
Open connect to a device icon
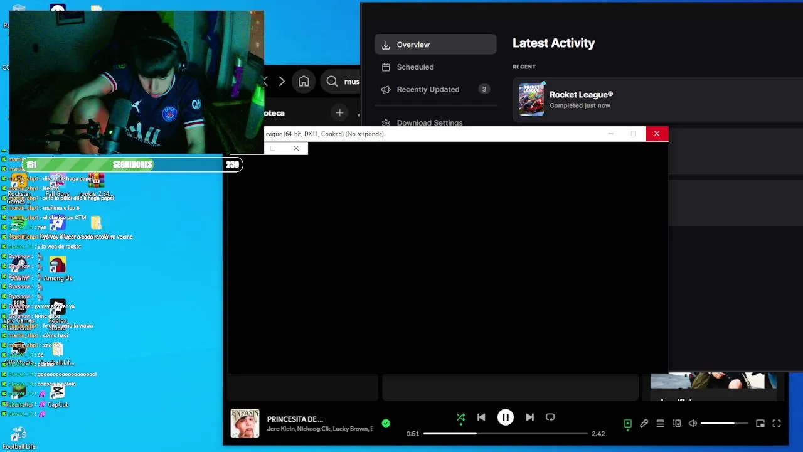676,424
